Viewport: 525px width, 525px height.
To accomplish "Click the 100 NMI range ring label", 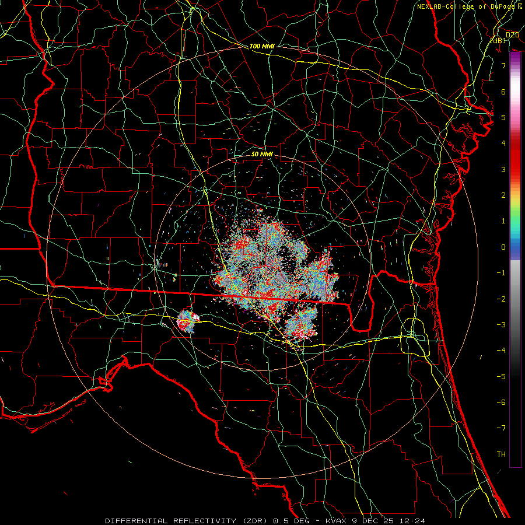I will tap(262, 46).
